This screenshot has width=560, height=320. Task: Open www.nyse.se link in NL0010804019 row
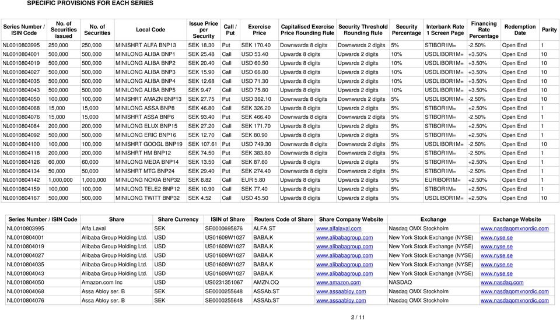click(496, 247)
